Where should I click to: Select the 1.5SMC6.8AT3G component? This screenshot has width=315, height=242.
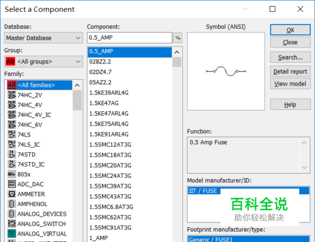[130, 207]
